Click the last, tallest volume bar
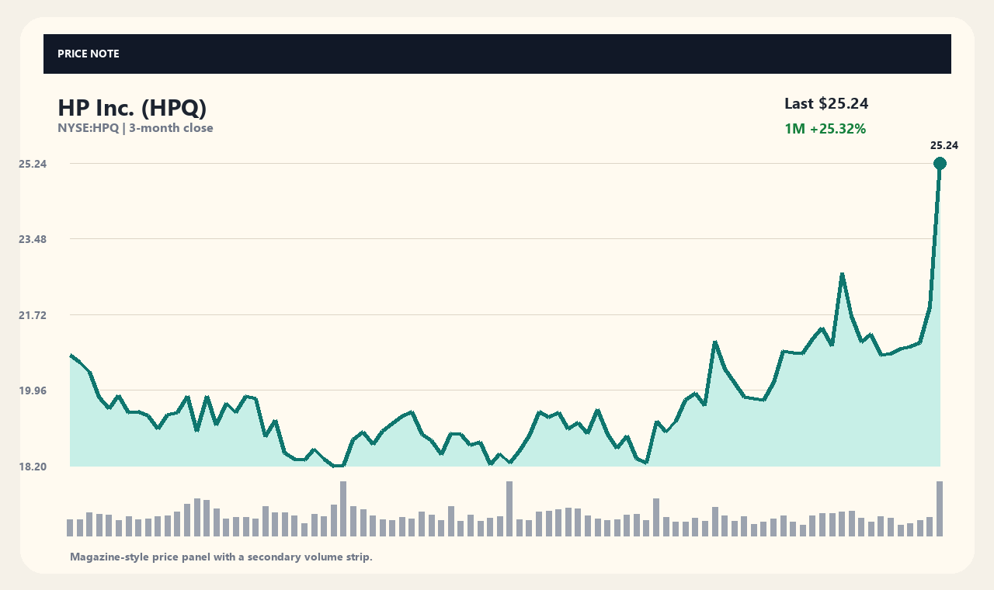Viewport: 994px width, 590px height. 940,508
